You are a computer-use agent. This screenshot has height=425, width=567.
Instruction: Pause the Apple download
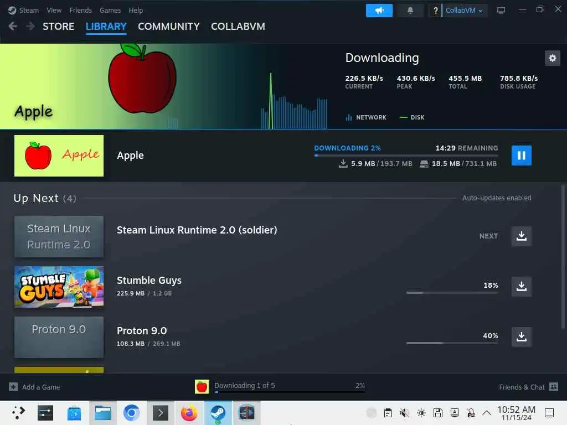coord(521,156)
